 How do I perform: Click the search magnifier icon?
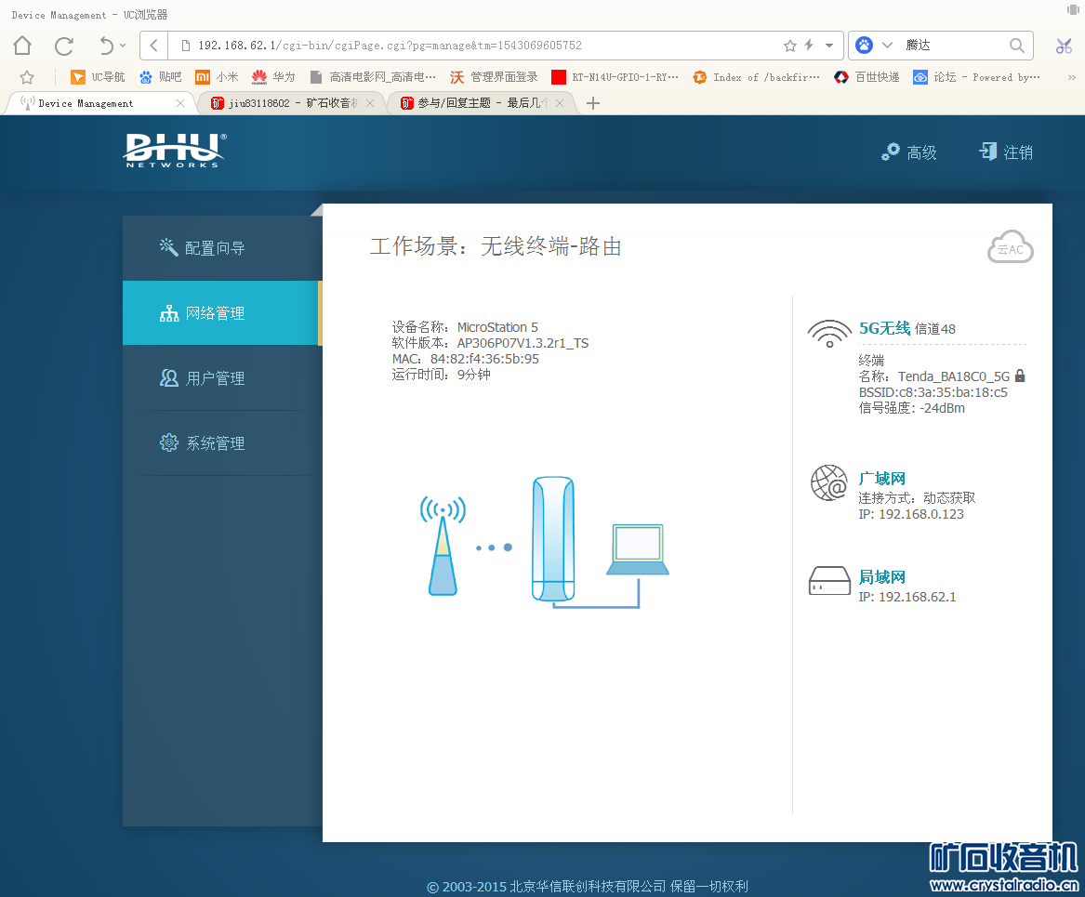[1016, 46]
